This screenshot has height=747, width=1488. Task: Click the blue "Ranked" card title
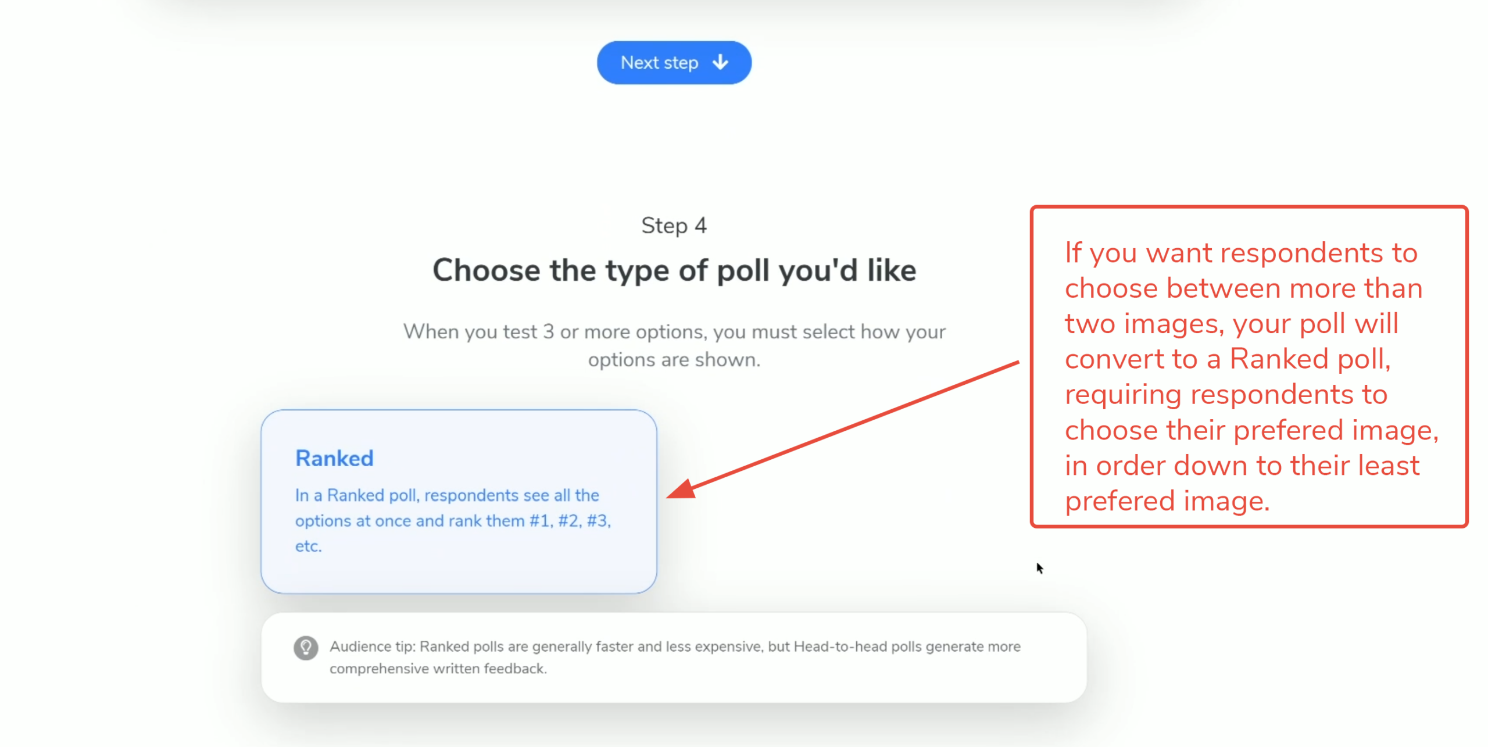(x=334, y=458)
